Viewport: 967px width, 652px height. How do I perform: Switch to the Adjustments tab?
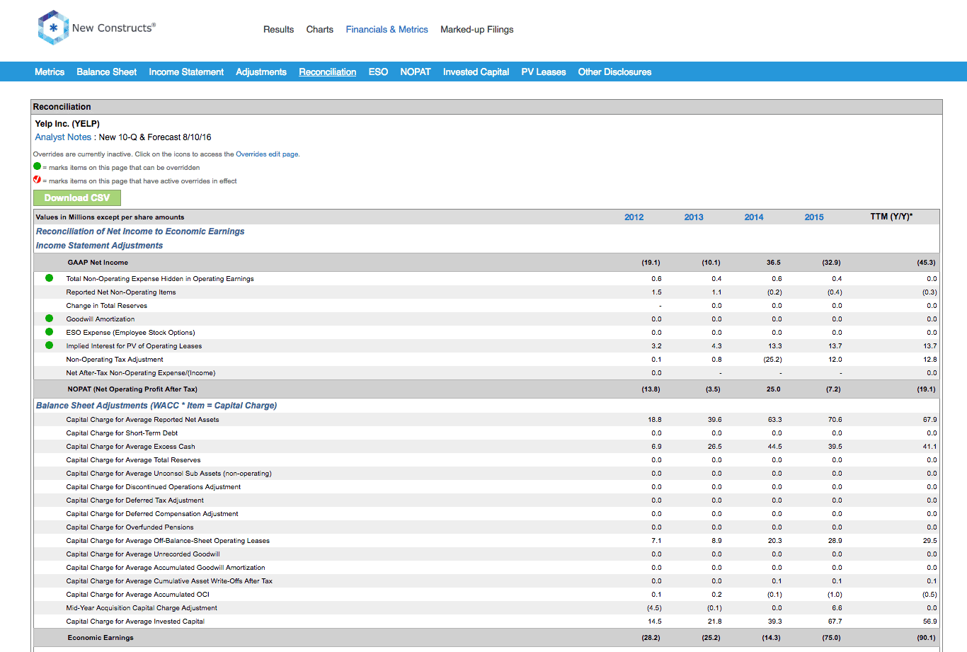(x=261, y=72)
